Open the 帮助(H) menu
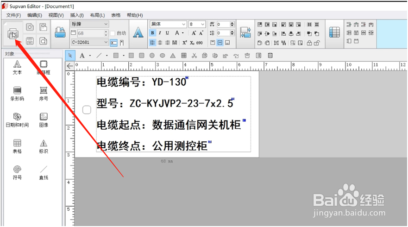This screenshot has width=408, height=227. coord(135,15)
